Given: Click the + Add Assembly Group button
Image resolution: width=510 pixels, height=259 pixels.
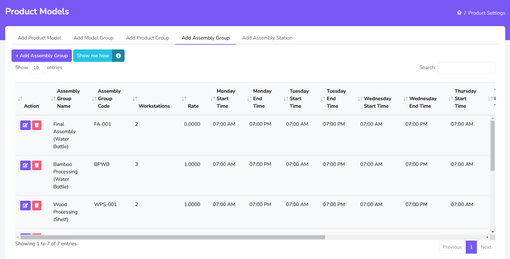Looking at the screenshot, I should (42, 56).
